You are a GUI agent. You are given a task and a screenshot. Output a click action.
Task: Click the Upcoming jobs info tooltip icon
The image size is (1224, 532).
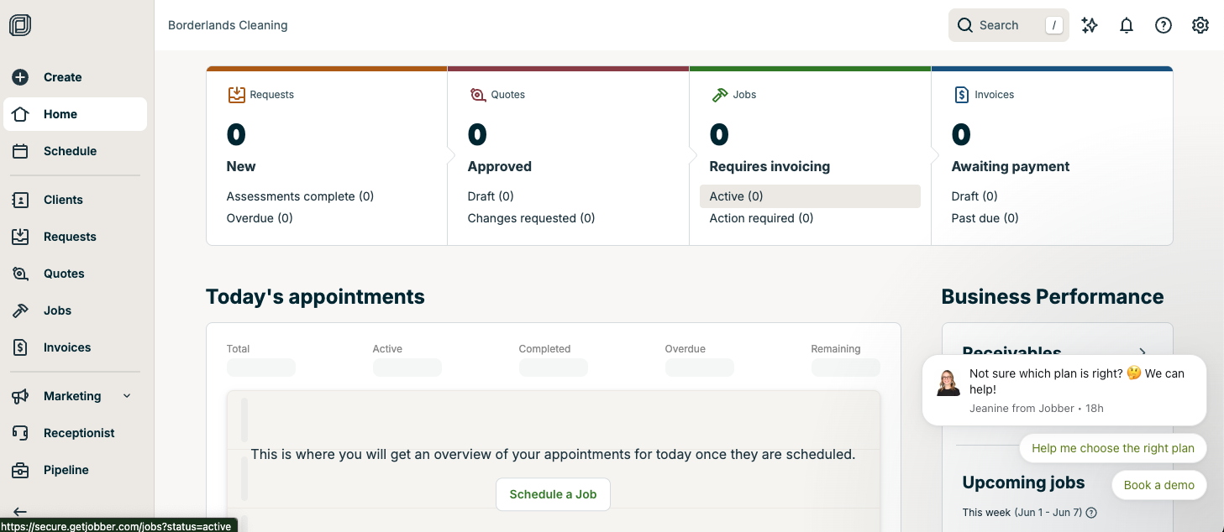(1092, 513)
